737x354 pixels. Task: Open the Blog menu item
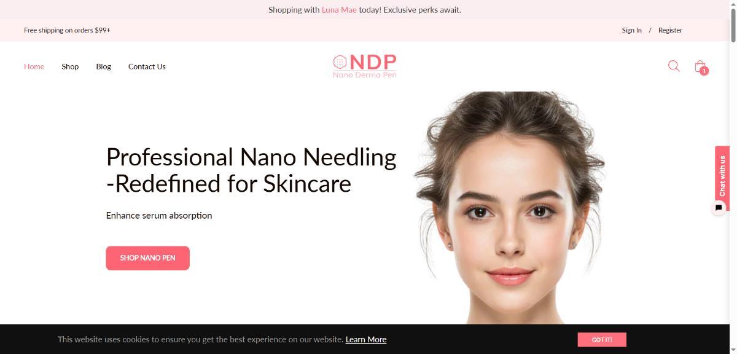(x=103, y=66)
